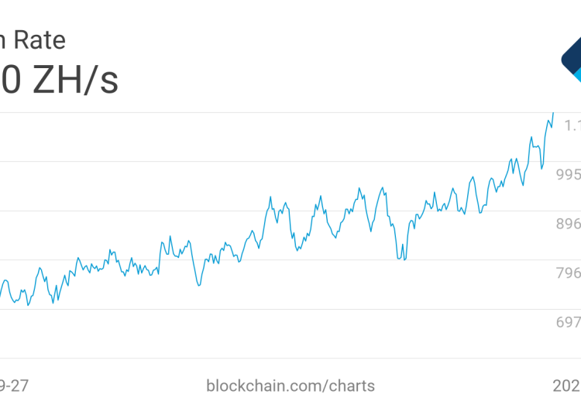Click the line's highest point at top right
The height and width of the screenshot is (415, 581).
[553, 113]
